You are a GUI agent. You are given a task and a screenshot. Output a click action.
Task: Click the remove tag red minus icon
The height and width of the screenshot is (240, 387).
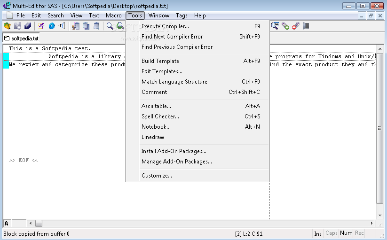click(296, 26)
